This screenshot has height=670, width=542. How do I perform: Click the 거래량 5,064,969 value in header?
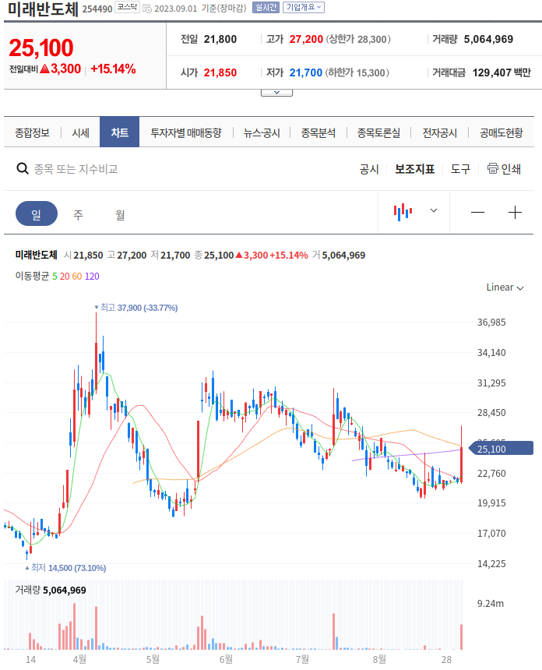click(x=488, y=39)
